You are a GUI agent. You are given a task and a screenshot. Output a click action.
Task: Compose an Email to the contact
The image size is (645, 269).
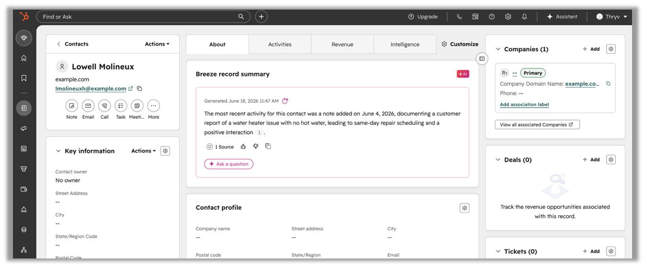coord(88,106)
